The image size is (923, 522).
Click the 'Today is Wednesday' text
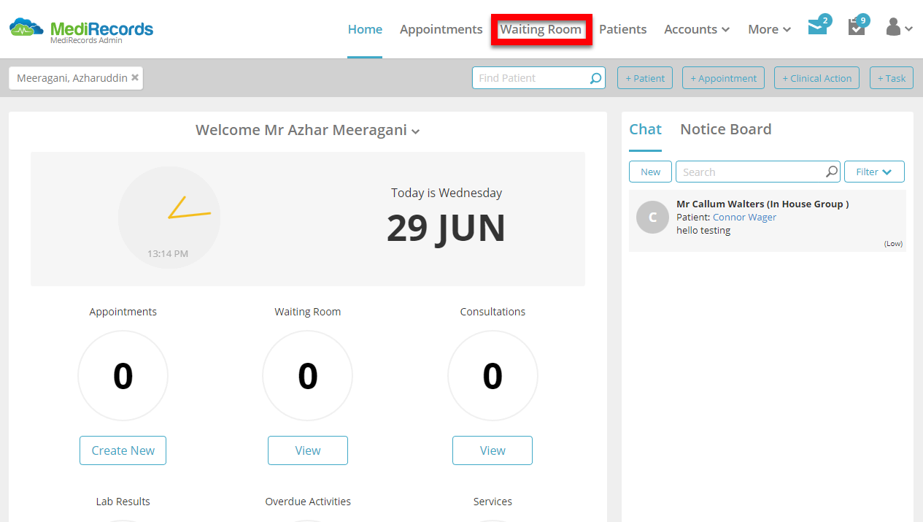pyautogui.click(x=447, y=193)
